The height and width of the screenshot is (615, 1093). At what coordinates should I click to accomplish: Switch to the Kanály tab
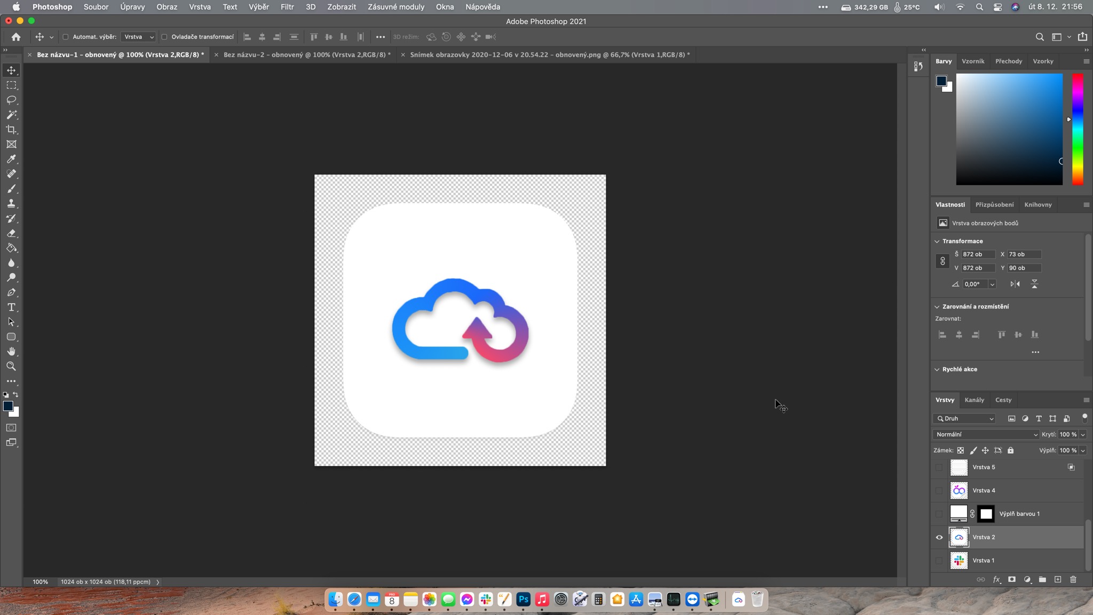click(974, 400)
